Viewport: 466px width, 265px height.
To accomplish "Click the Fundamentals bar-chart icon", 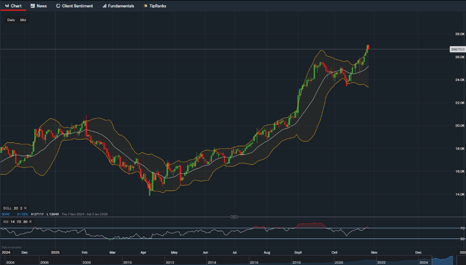I will [104, 6].
